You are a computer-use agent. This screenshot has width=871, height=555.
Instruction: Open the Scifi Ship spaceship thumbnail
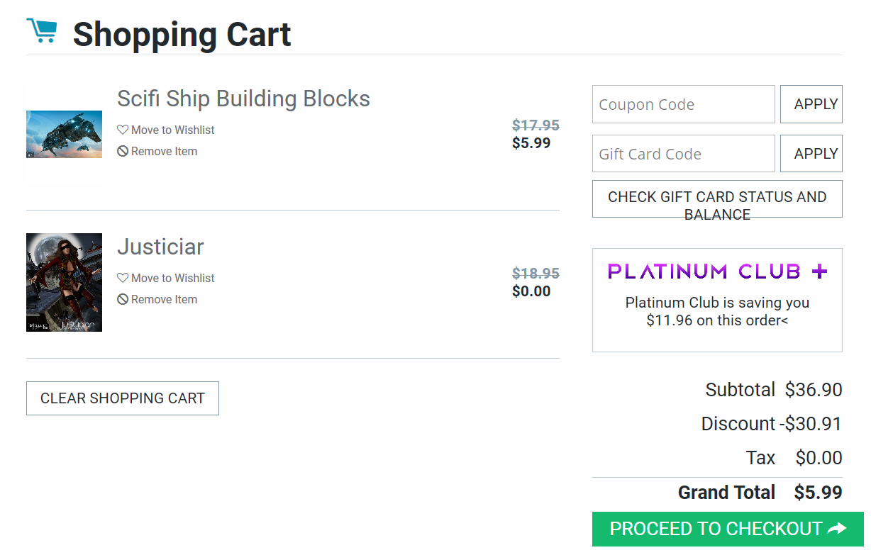click(64, 134)
